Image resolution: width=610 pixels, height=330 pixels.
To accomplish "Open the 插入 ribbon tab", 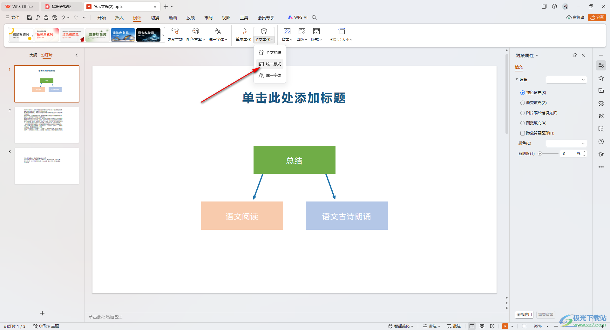I will pyautogui.click(x=119, y=18).
